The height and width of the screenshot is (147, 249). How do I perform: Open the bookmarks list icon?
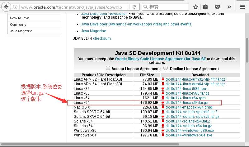[205, 7]
